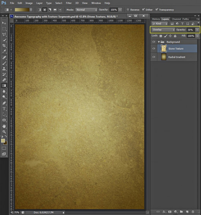Select the Horizontal Type tool

coord(4,108)
